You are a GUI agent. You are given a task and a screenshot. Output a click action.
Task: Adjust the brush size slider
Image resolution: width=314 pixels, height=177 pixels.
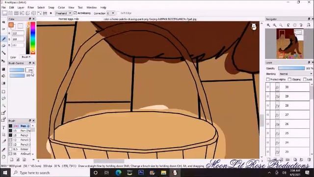point(17,70)
